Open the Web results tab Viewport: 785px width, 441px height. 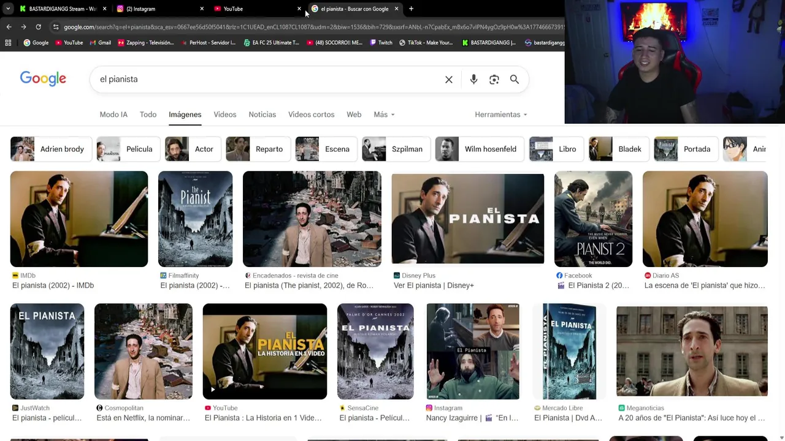[354, 115]
